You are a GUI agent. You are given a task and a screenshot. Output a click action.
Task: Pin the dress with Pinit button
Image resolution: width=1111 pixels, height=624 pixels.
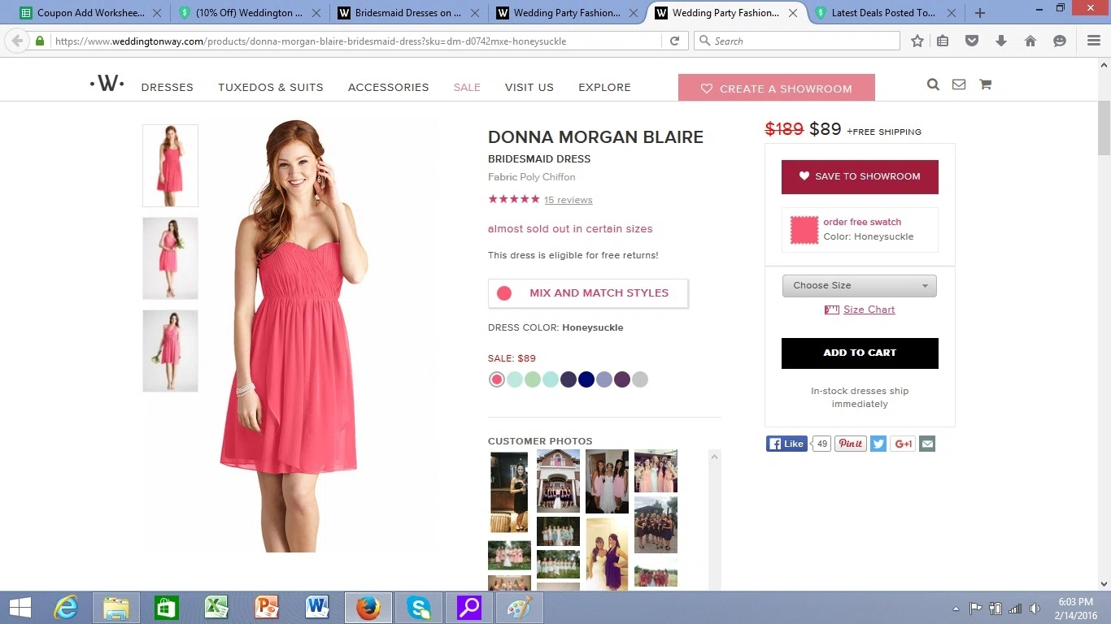[x=850, y=444]
